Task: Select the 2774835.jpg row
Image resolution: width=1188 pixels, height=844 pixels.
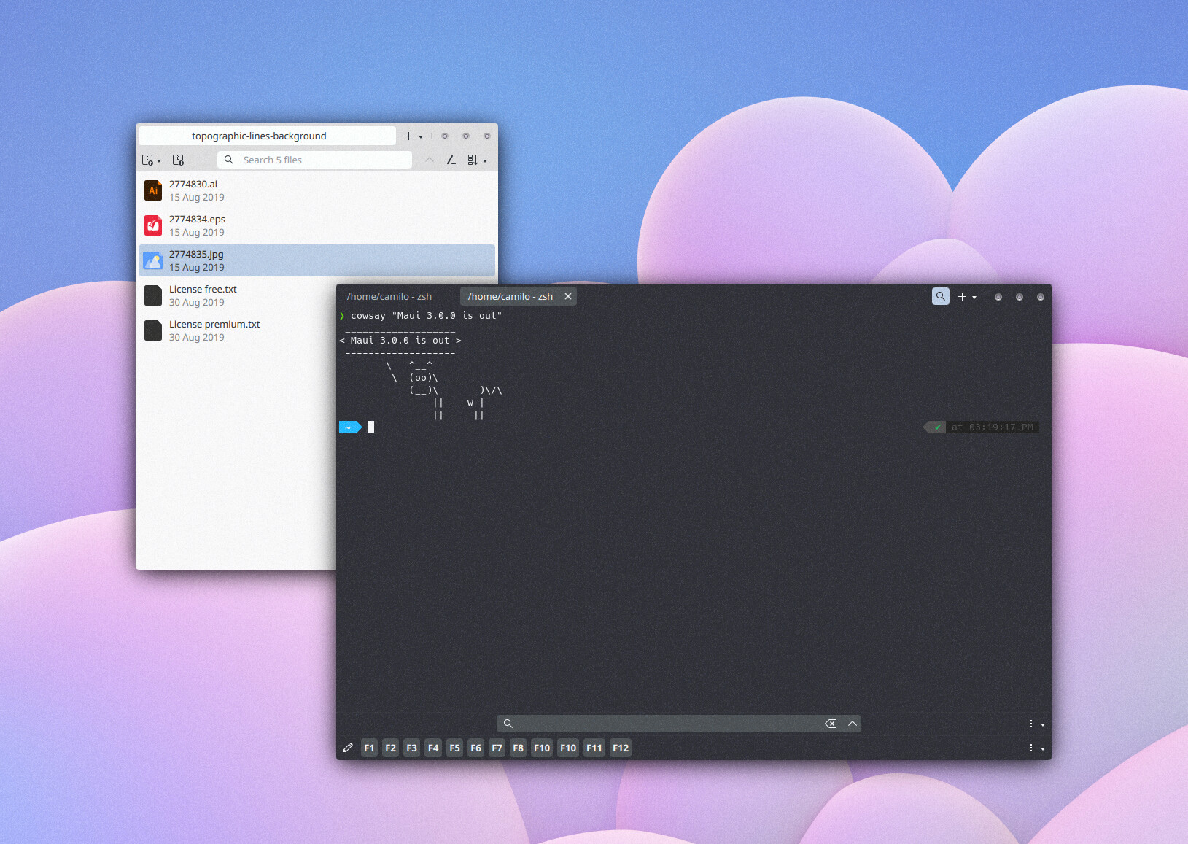Action: click(317, 260)
